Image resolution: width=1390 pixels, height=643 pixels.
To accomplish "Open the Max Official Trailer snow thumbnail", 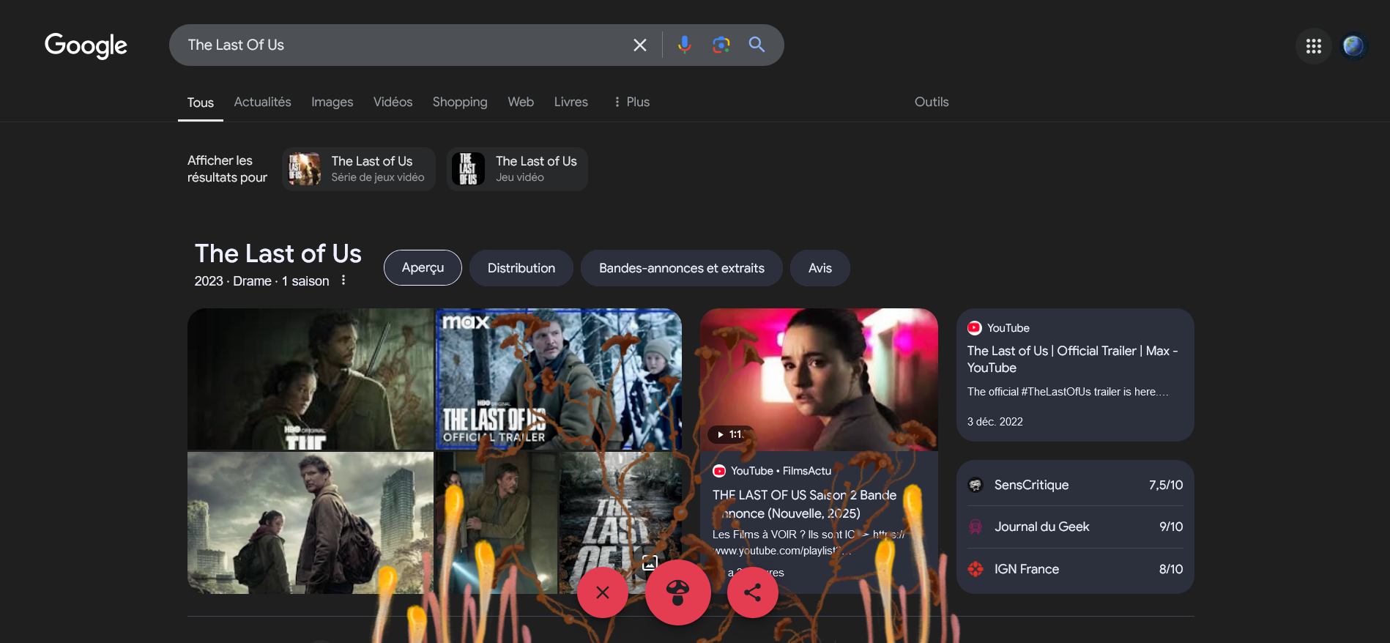I will tap(559, 379).
